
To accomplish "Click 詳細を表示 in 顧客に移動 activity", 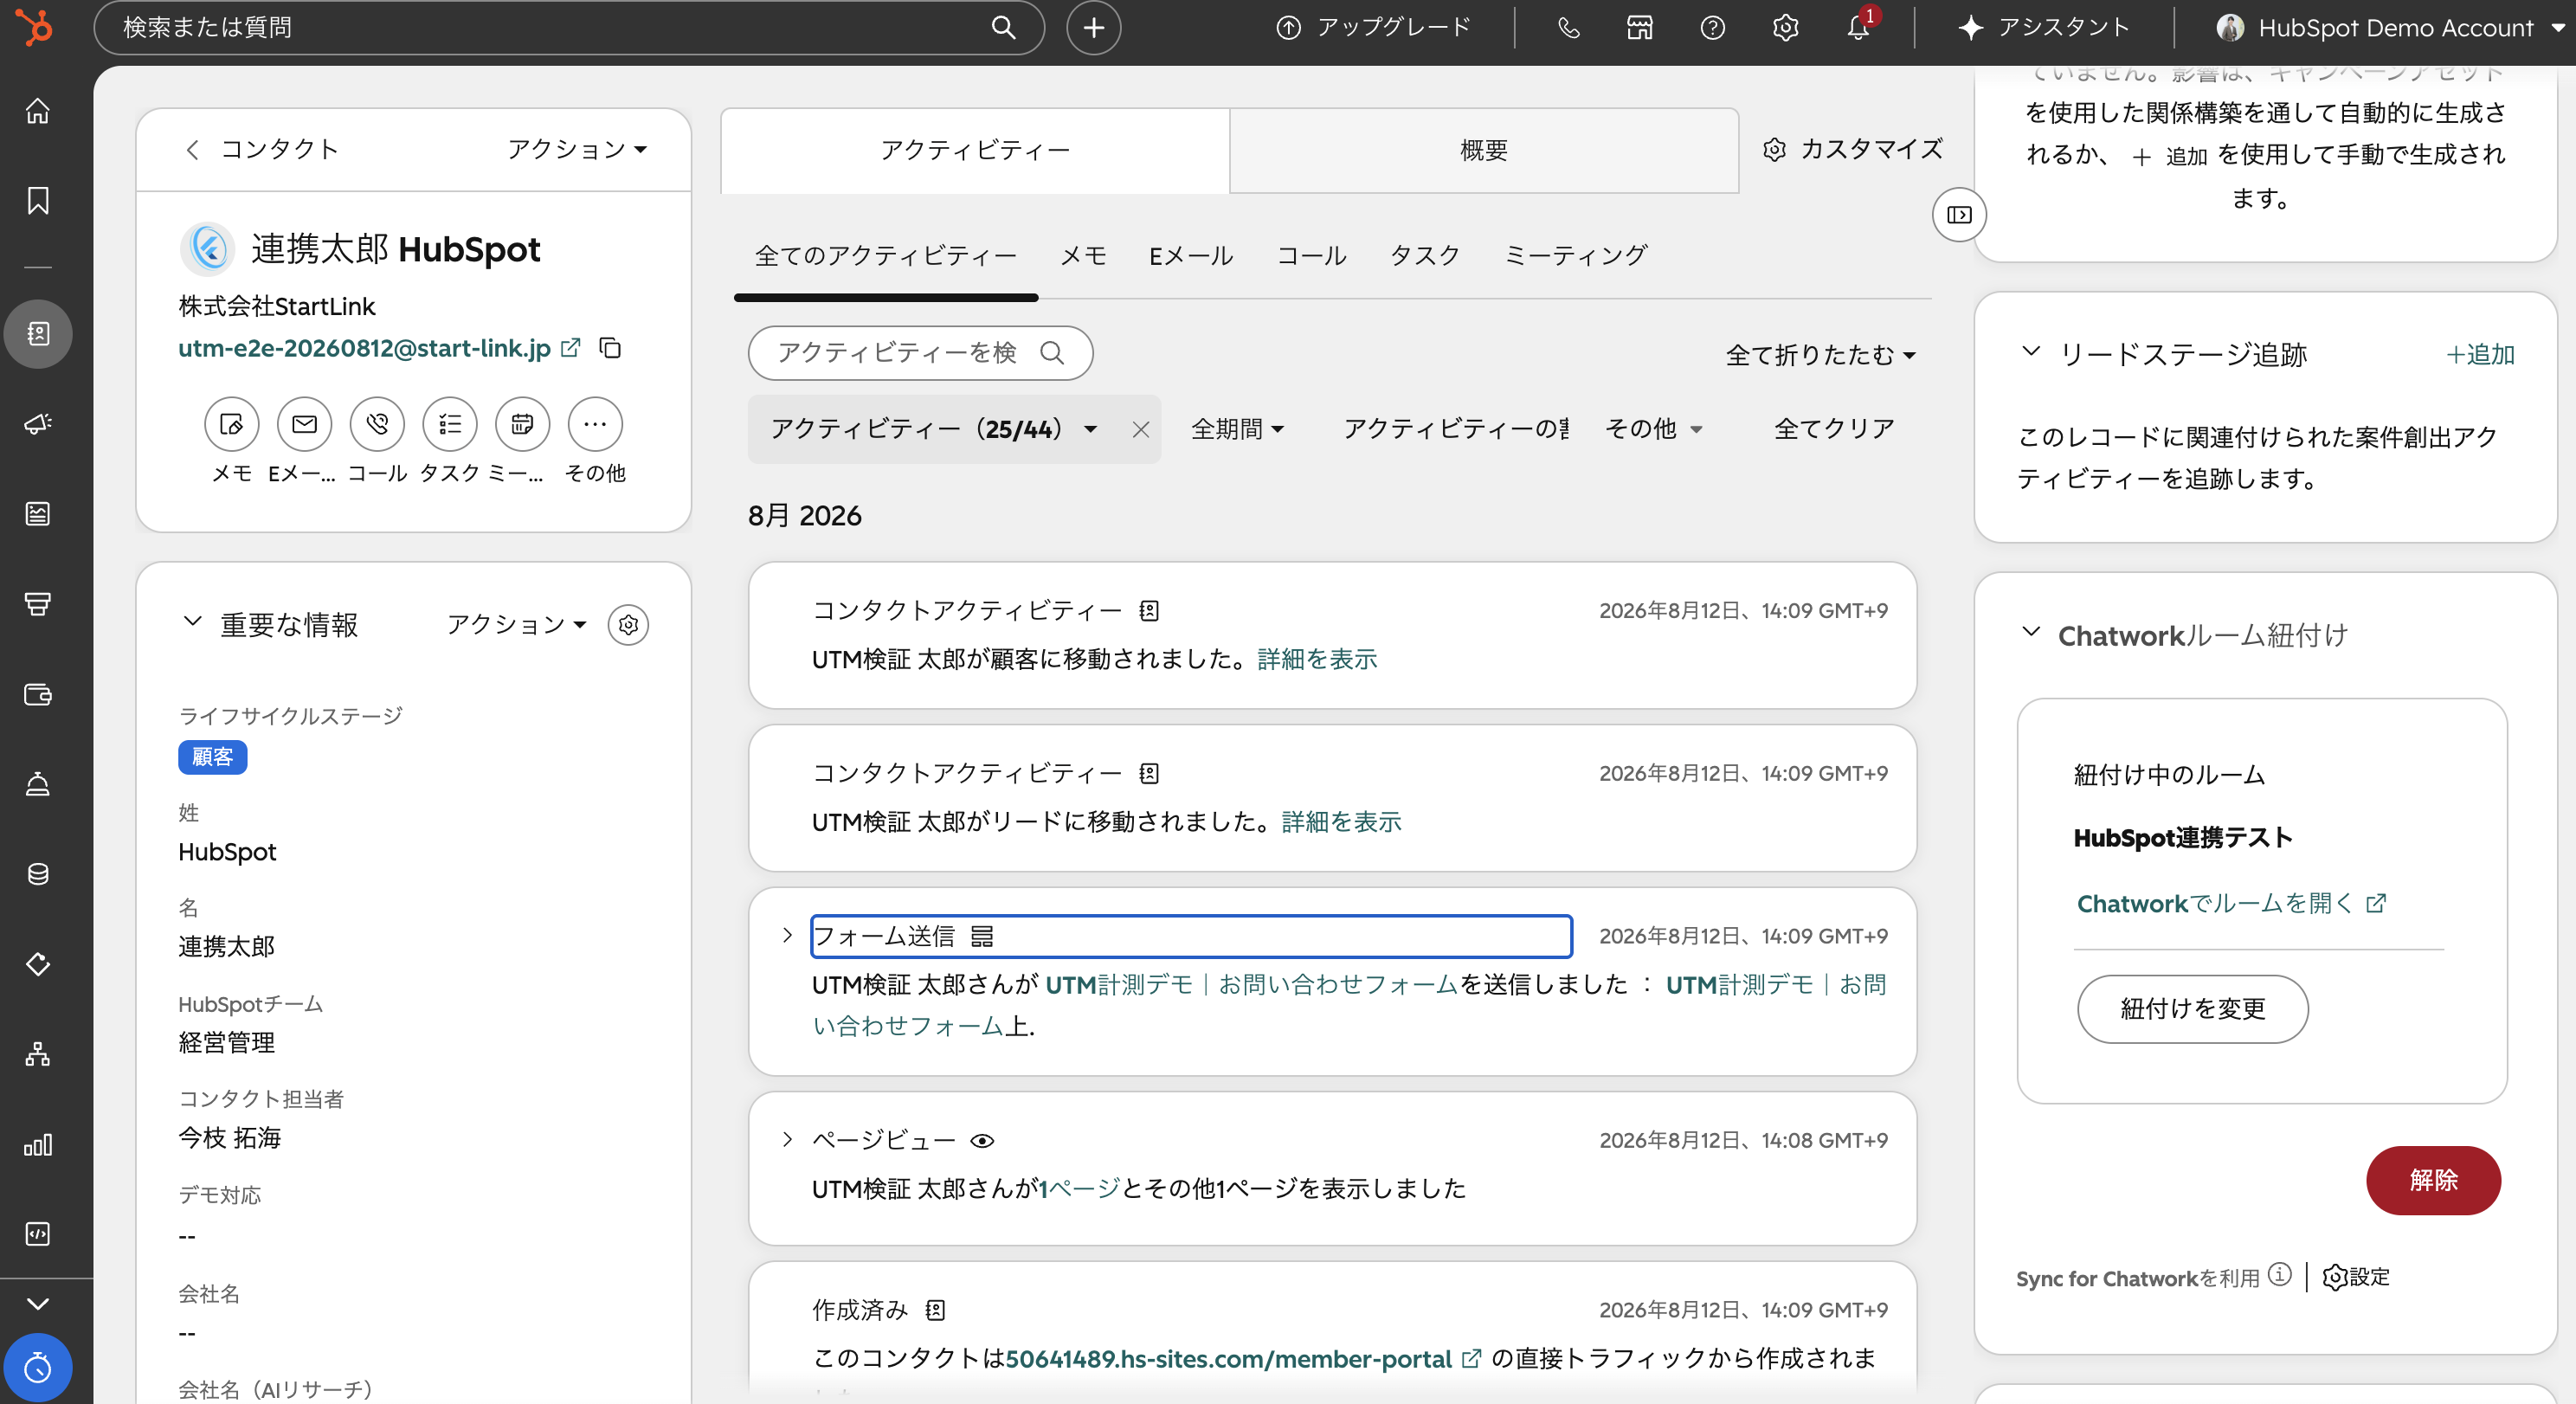I will (x=1317, y=659).
